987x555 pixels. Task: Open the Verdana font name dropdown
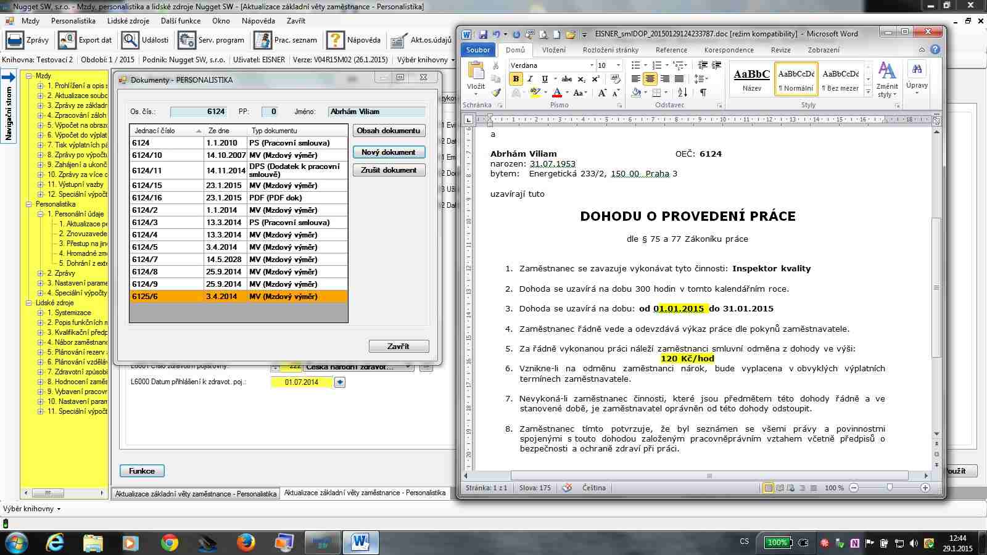coord(592,65)
